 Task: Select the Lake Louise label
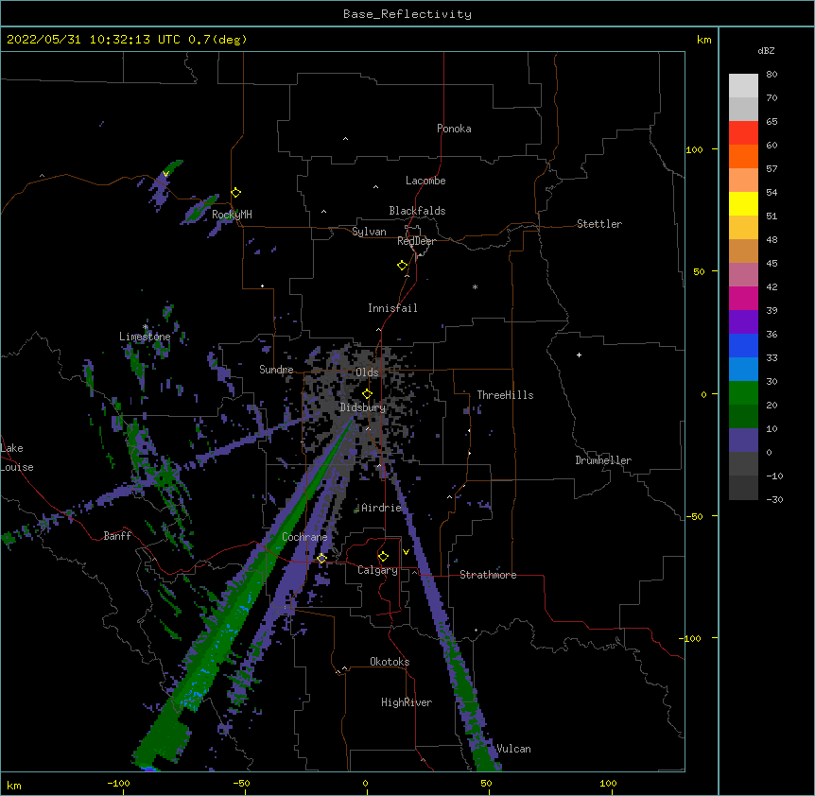pos(17,458)
